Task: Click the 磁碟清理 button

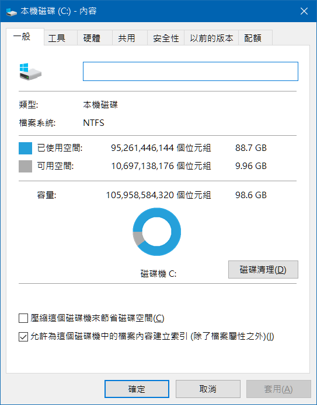Action: pyautogui.click(x=263, y=270)
